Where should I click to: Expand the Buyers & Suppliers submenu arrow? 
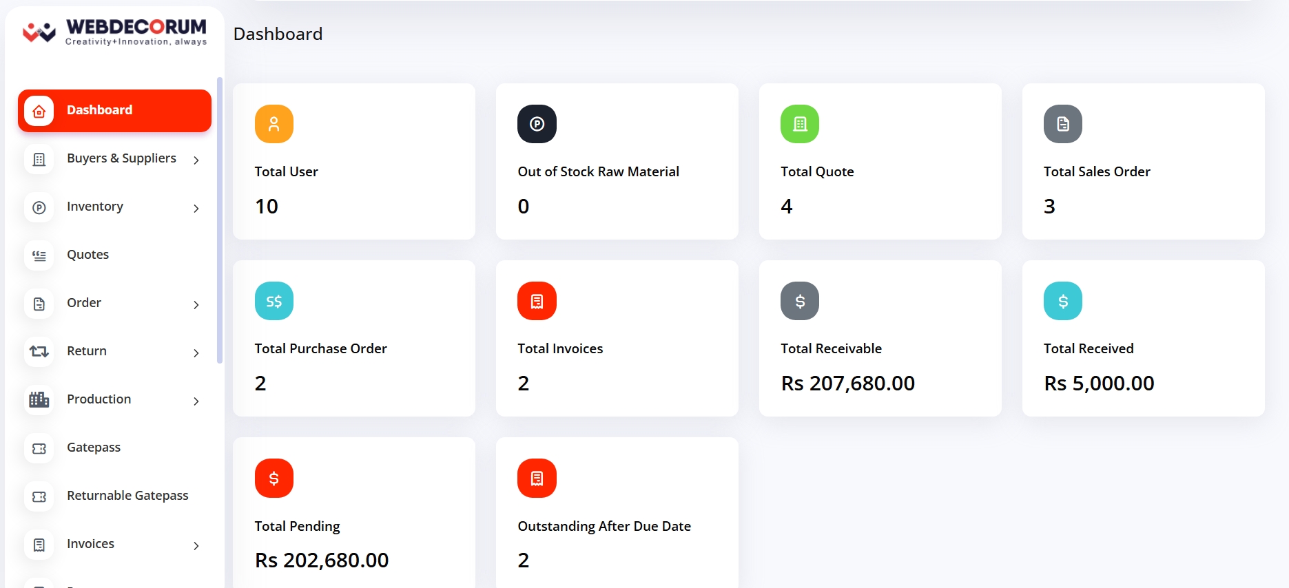[x=196, y=160]
